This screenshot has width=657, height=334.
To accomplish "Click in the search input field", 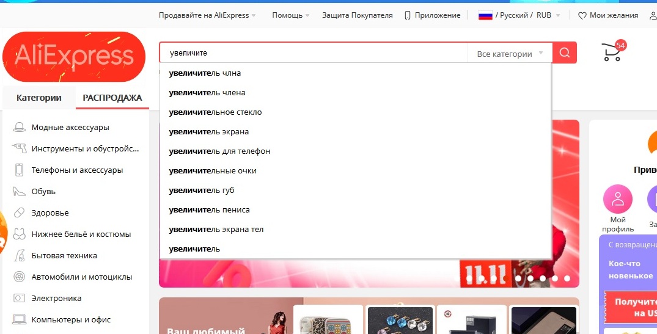I will click(314, 53).
